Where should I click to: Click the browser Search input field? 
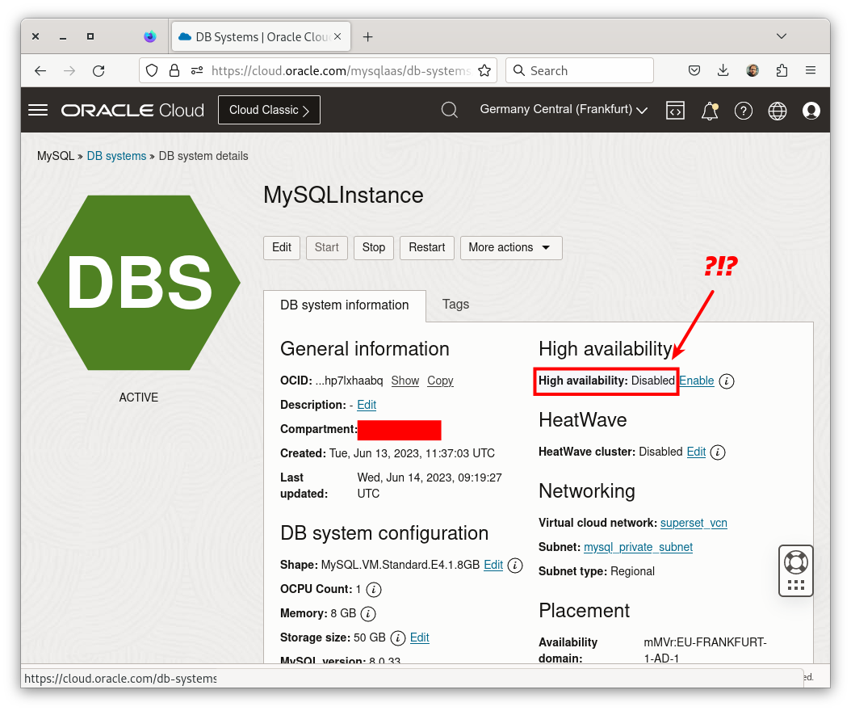pyautogui.click(x=580, y=70)
